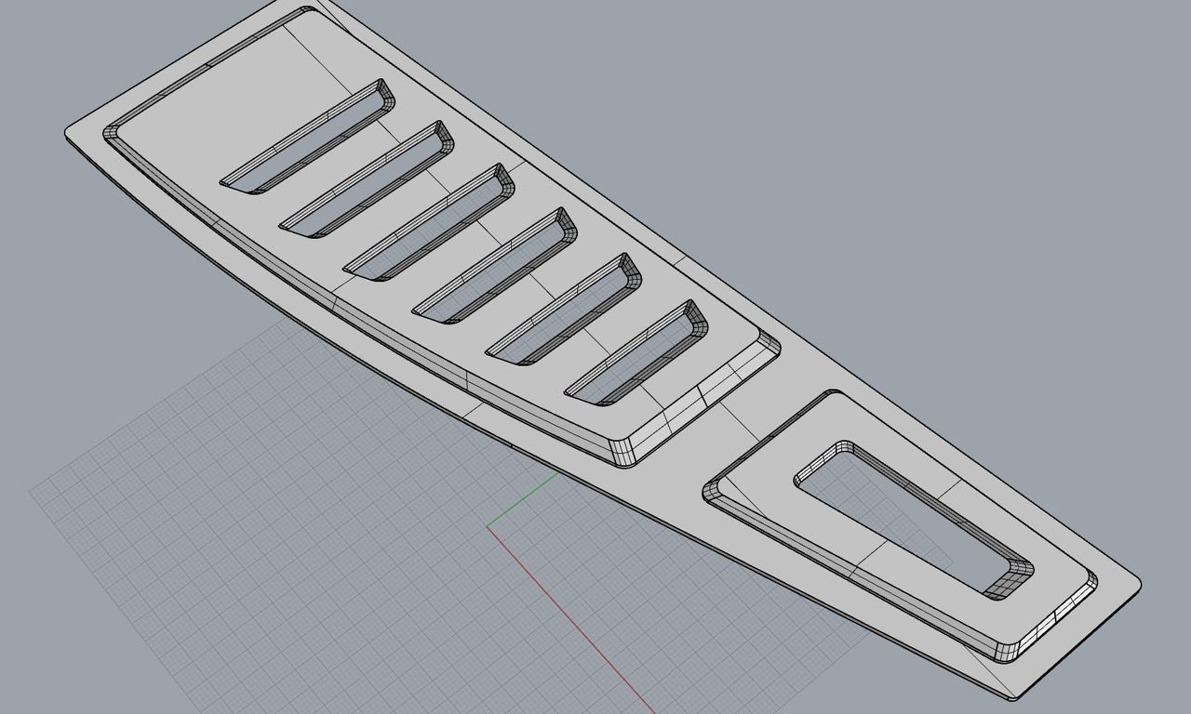Select the raised louvered section of the panel model

pos(442,238)
